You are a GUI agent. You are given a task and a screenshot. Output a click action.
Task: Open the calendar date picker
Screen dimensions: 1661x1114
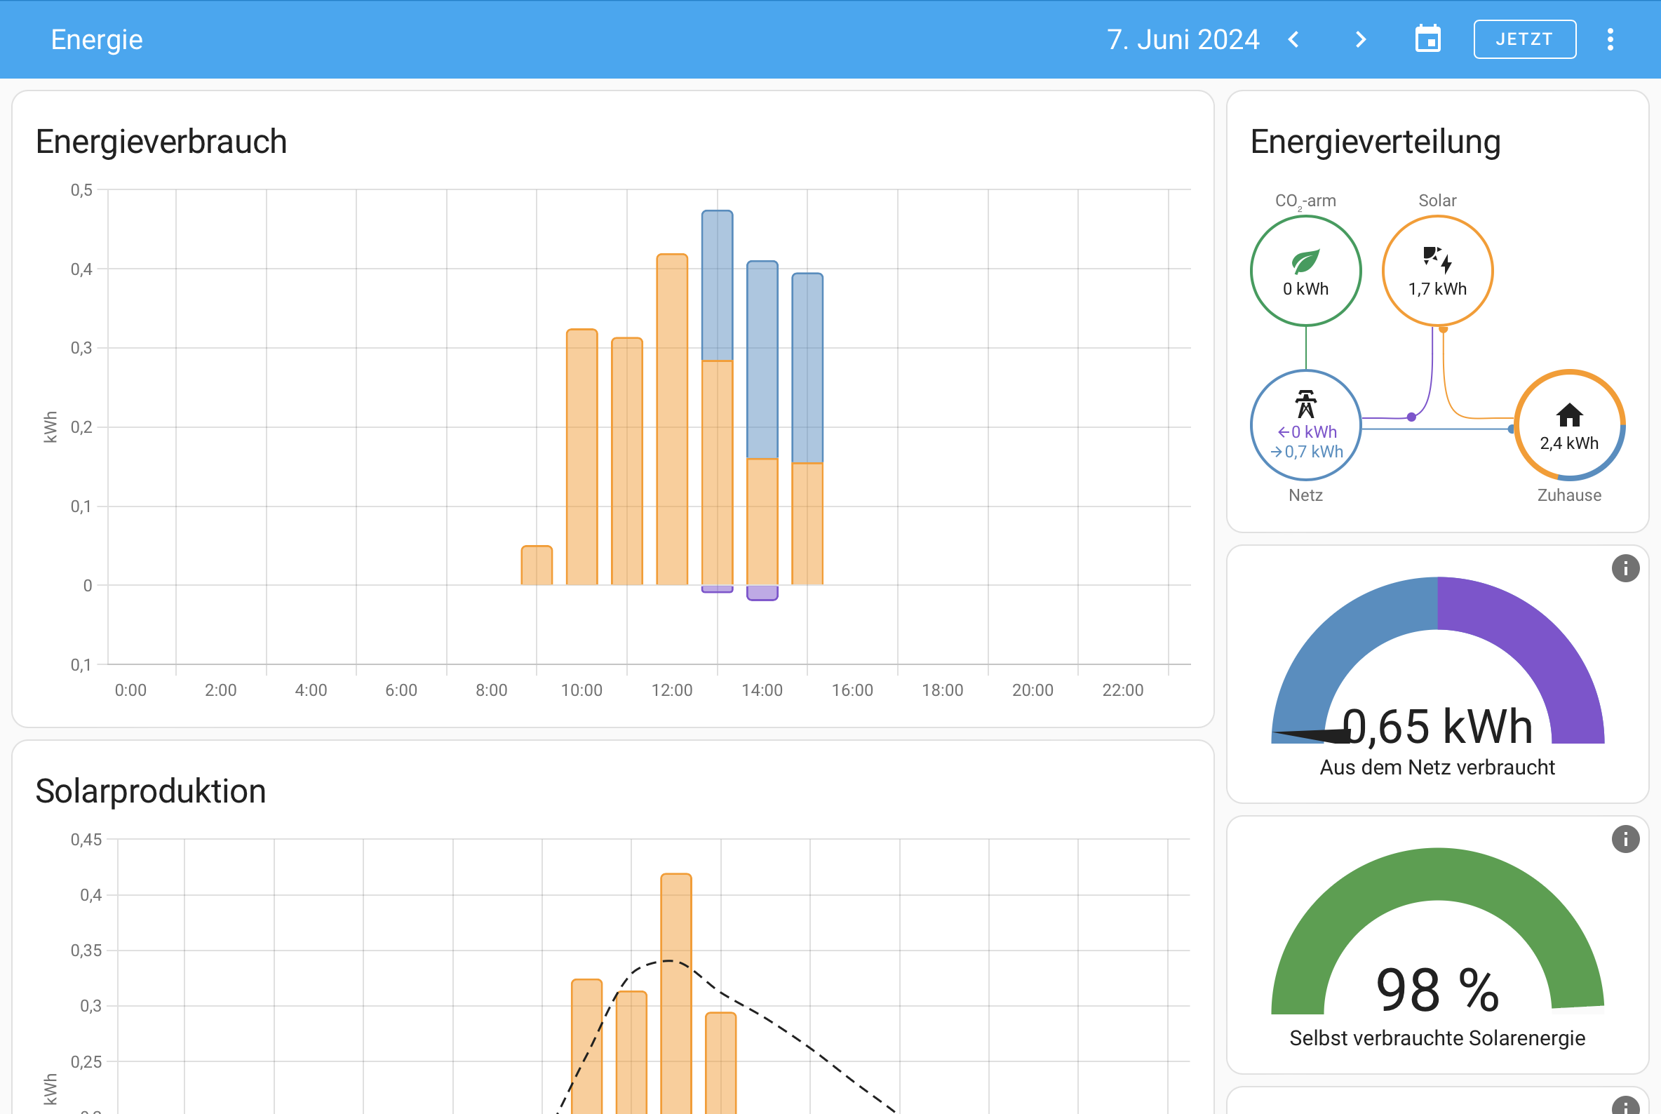click(x=1427, y=39)
